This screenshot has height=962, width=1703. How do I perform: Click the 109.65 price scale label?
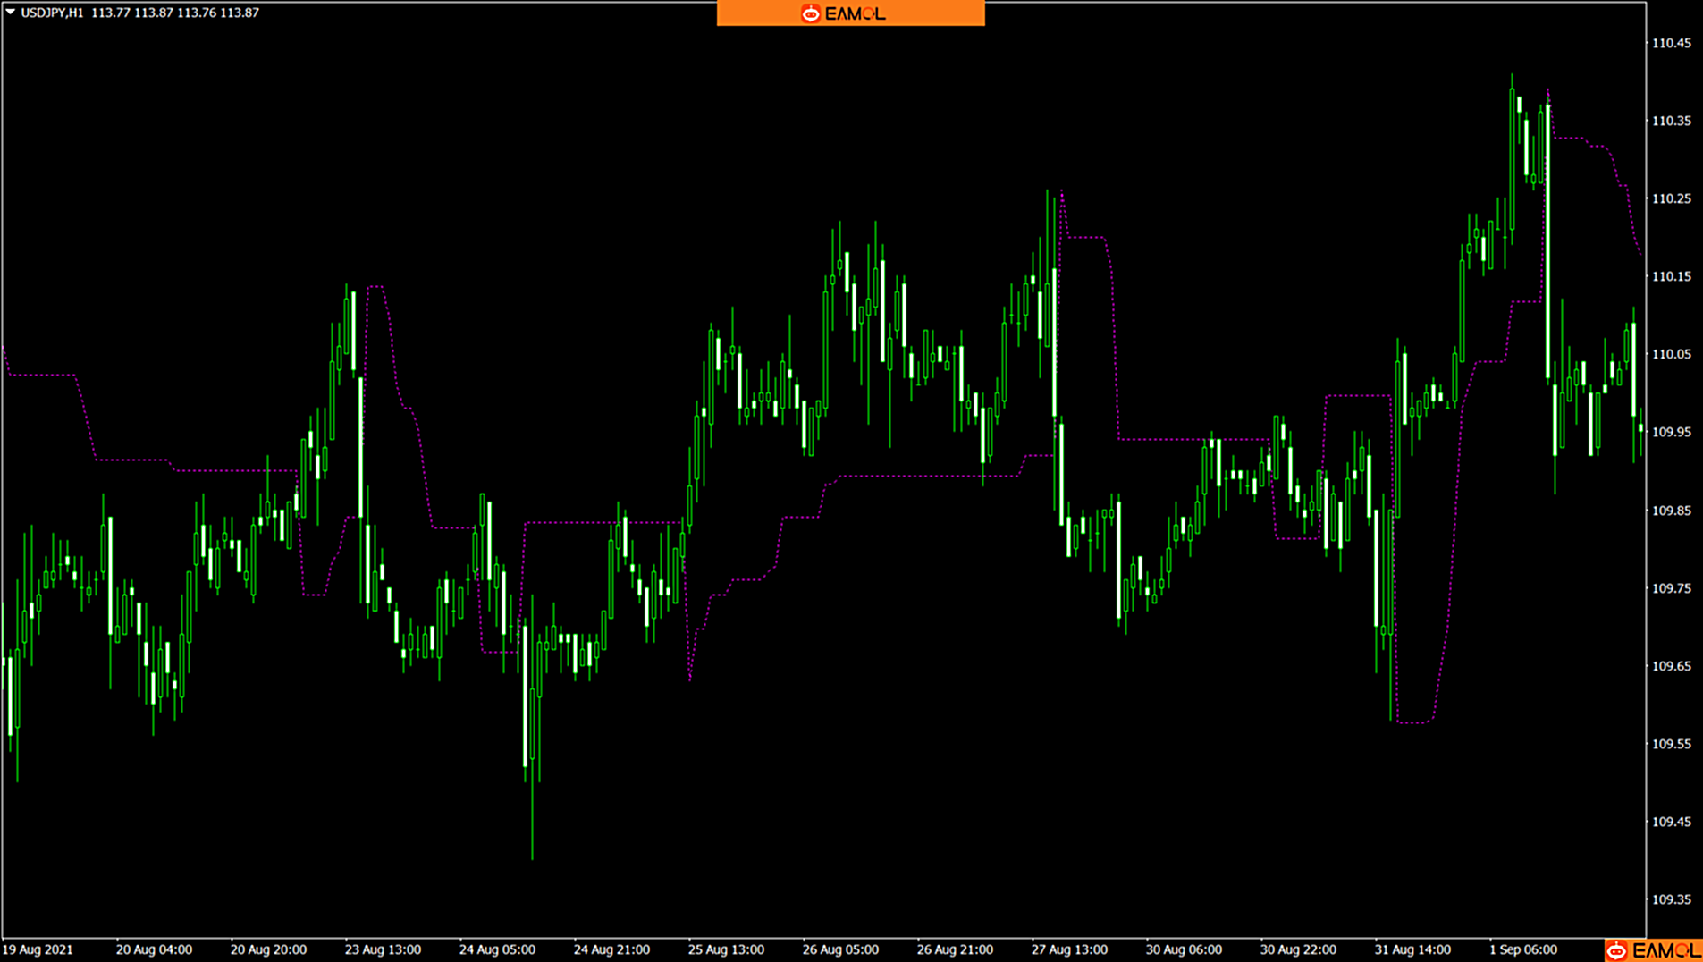click(1671, 666)
